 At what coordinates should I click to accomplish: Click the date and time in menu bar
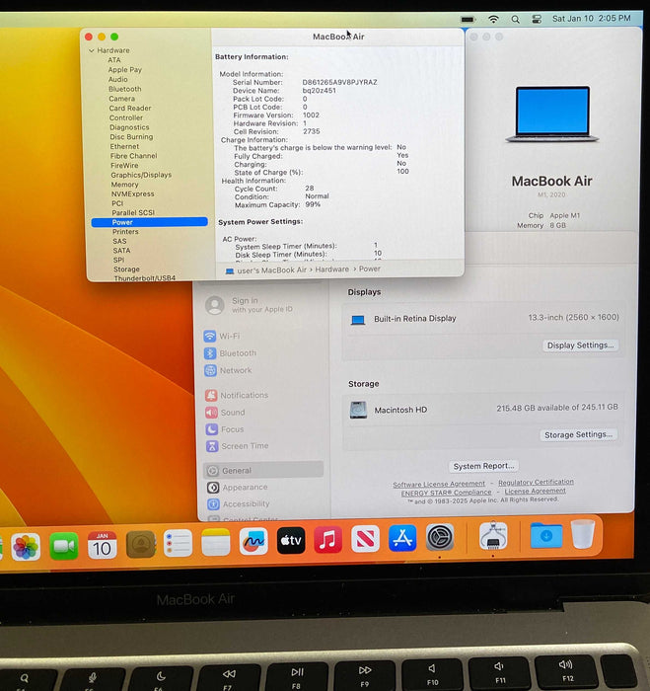point(592,19)
